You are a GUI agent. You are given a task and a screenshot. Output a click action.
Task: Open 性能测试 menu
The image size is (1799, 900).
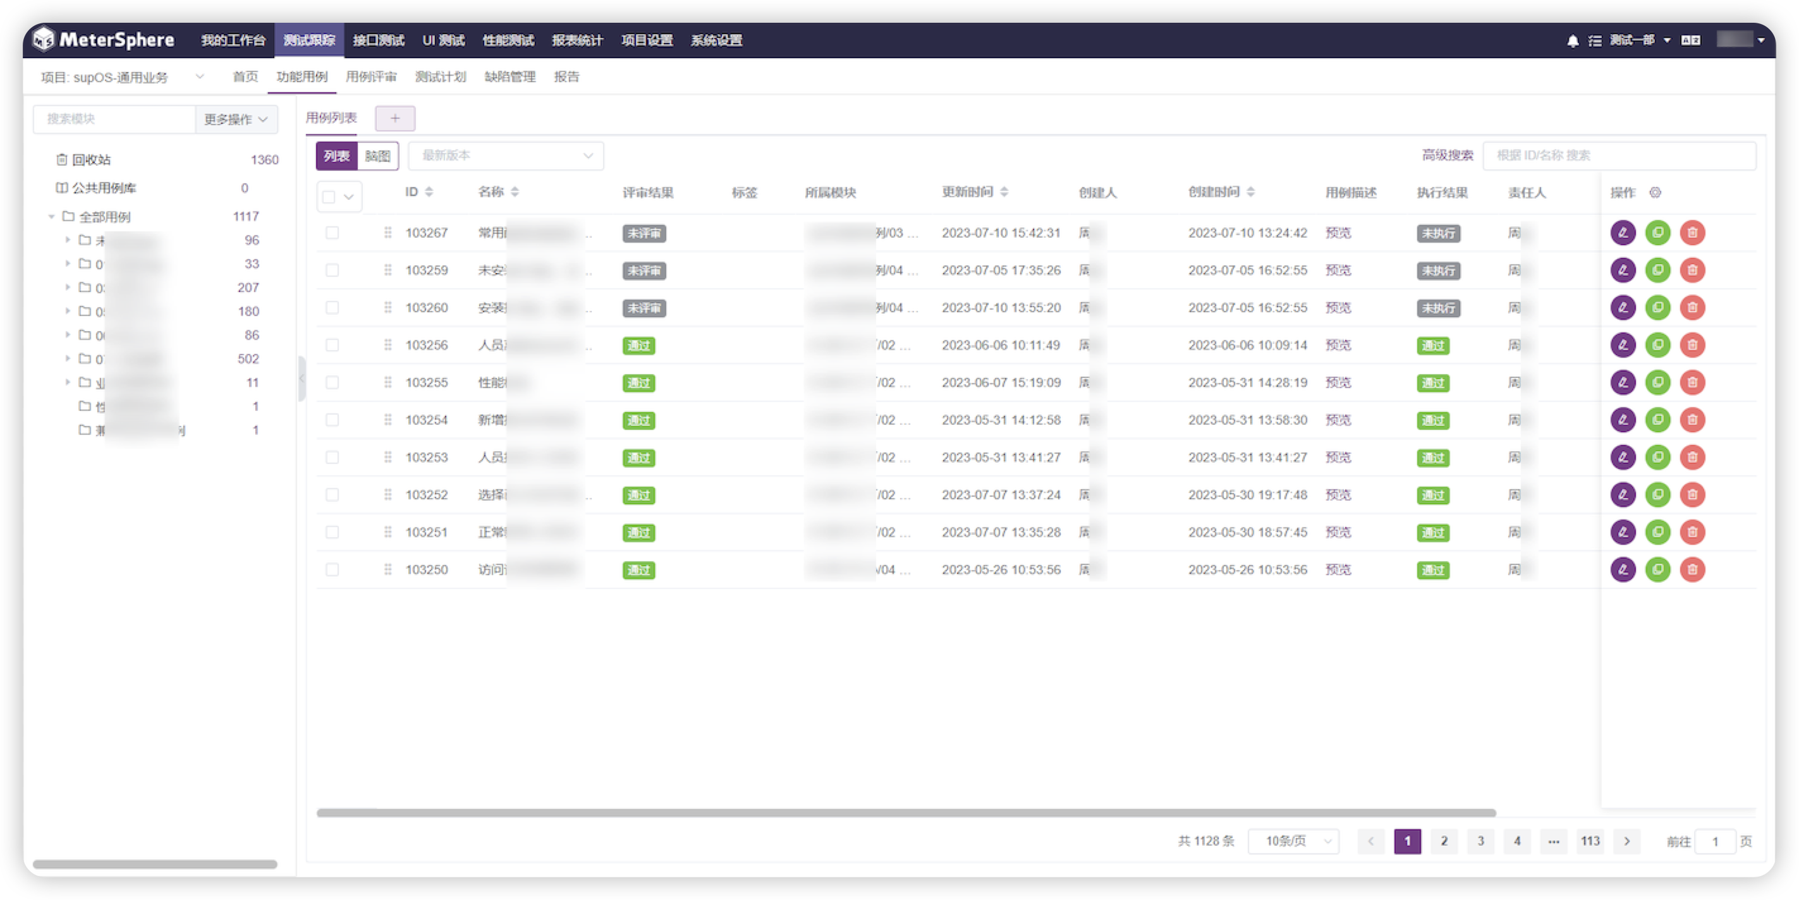pos(508,40)
